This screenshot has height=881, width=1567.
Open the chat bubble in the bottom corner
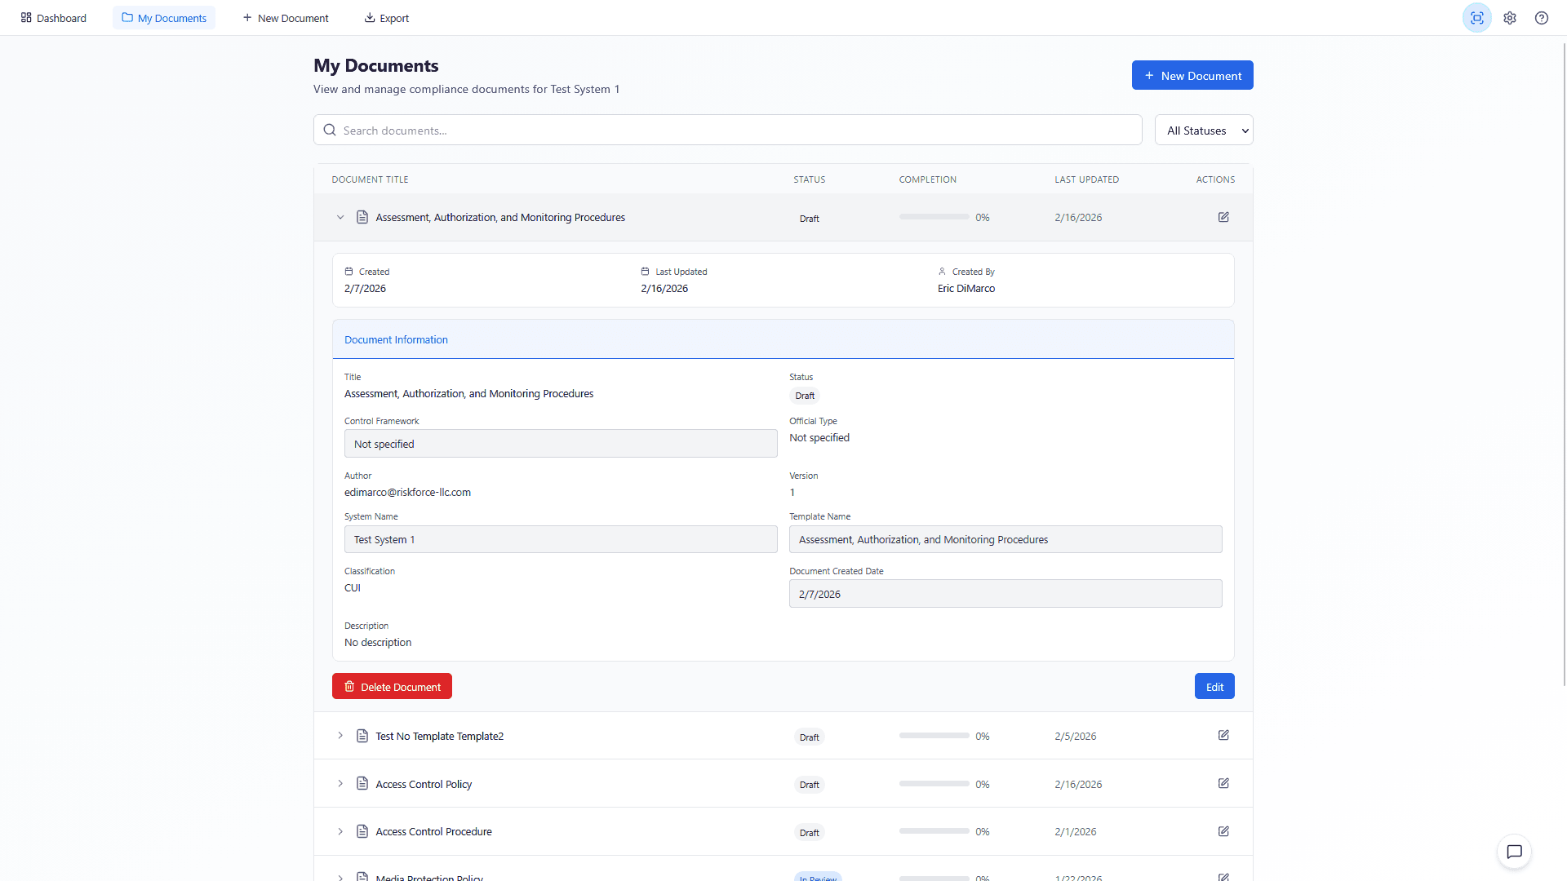tap(1514, 852)
